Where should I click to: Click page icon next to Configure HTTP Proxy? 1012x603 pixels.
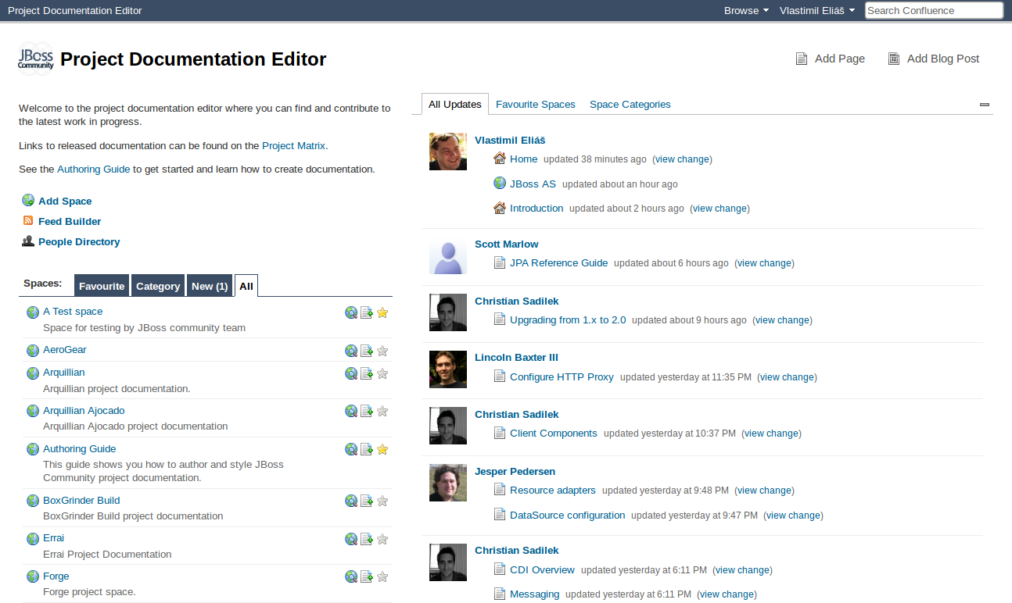[500, 376]
